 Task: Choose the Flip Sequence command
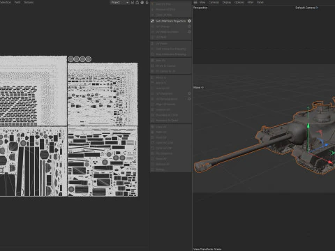[x=171, y=153]
